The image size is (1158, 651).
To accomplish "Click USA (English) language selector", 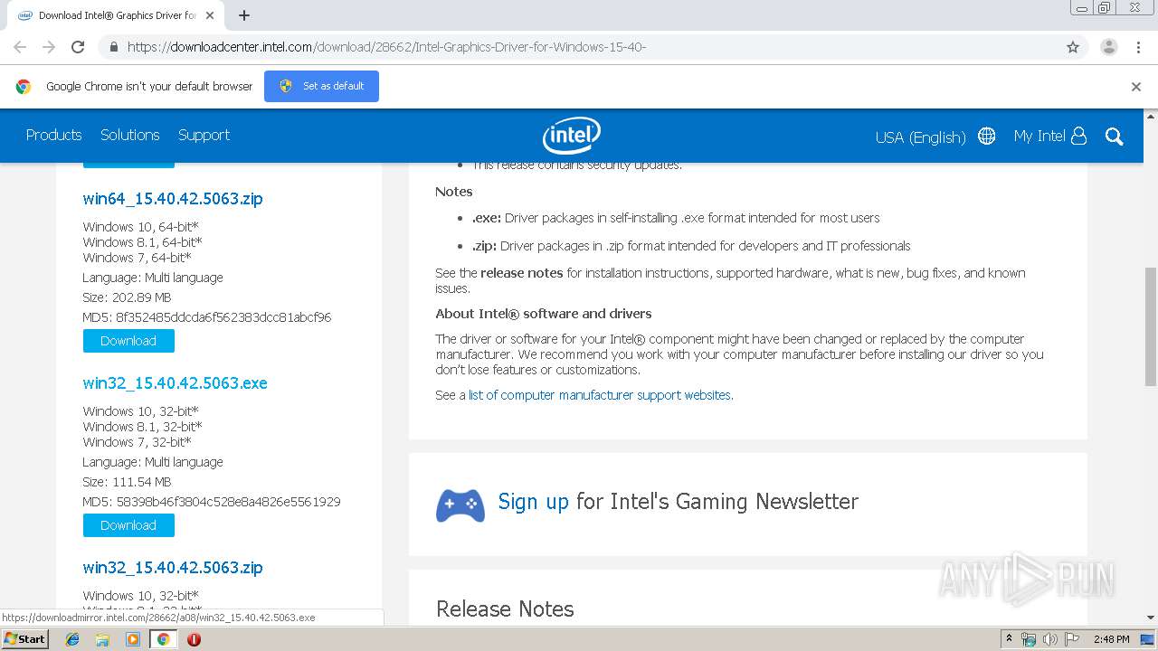I will pos(920,137).
